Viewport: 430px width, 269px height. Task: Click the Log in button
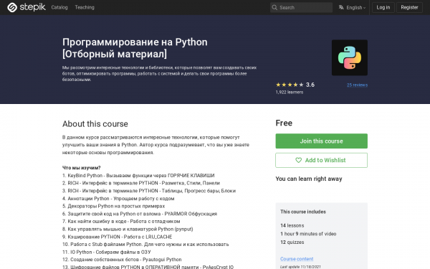[383, 7]
